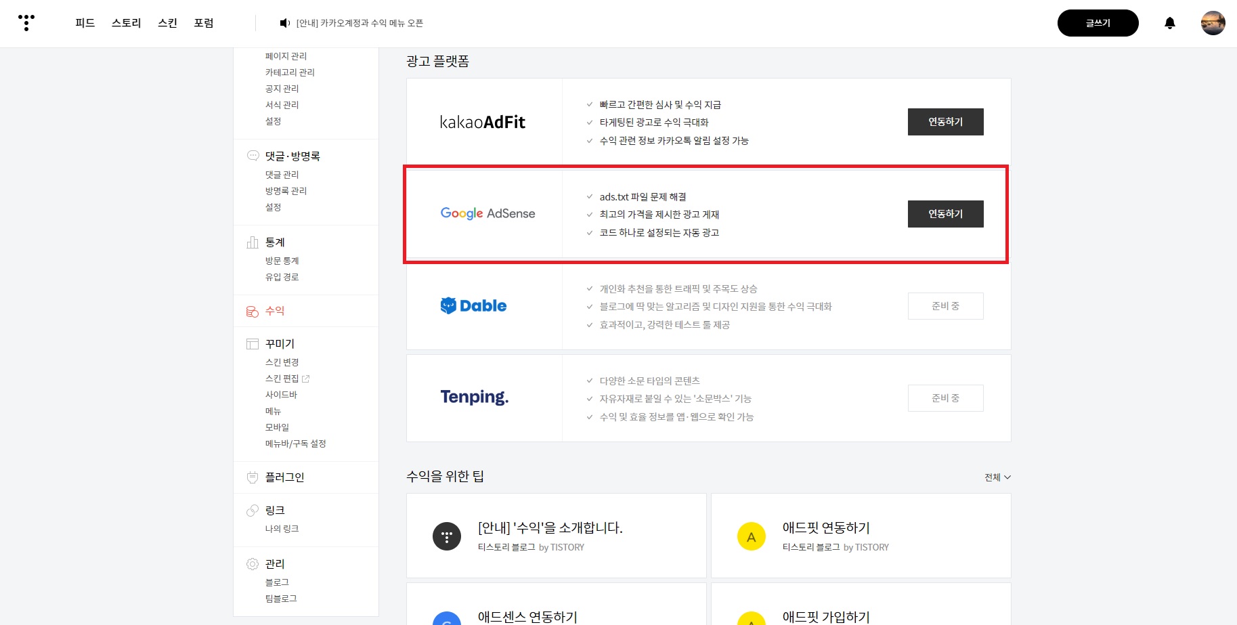
Task: Click 준비 중 button for Tenping
Action: tap(946, 398)
